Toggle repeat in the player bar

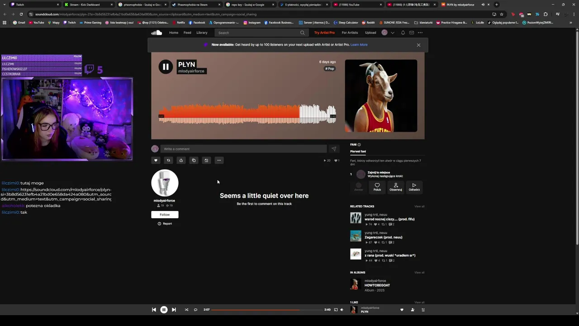click(195, 310)
